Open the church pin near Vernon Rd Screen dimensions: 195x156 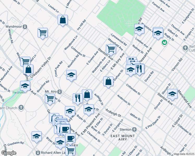tap(185, 48)
